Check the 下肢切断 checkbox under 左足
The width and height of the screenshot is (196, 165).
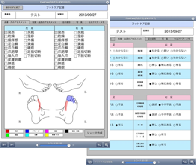25,56
